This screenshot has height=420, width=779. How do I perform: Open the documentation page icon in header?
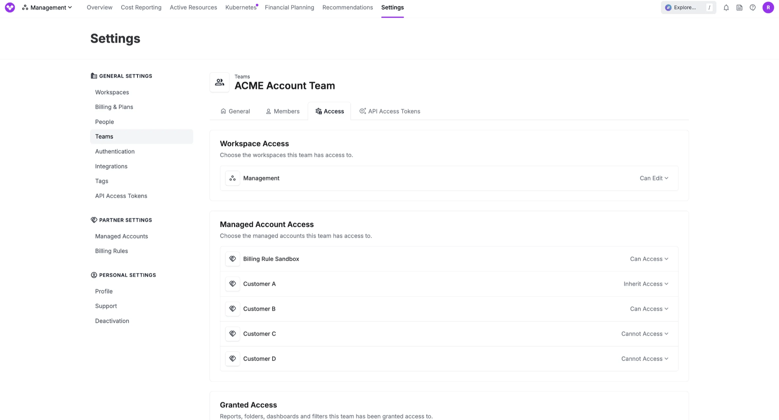(x=739, y=7)
